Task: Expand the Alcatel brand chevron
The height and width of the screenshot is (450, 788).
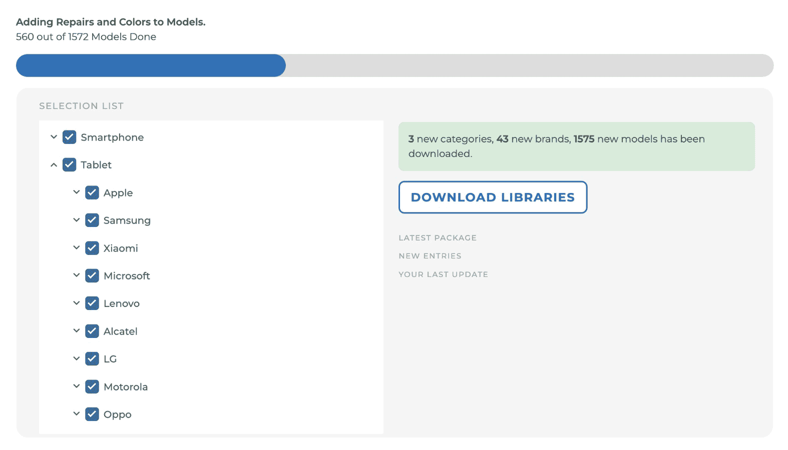Action: [x=77, y=330]
